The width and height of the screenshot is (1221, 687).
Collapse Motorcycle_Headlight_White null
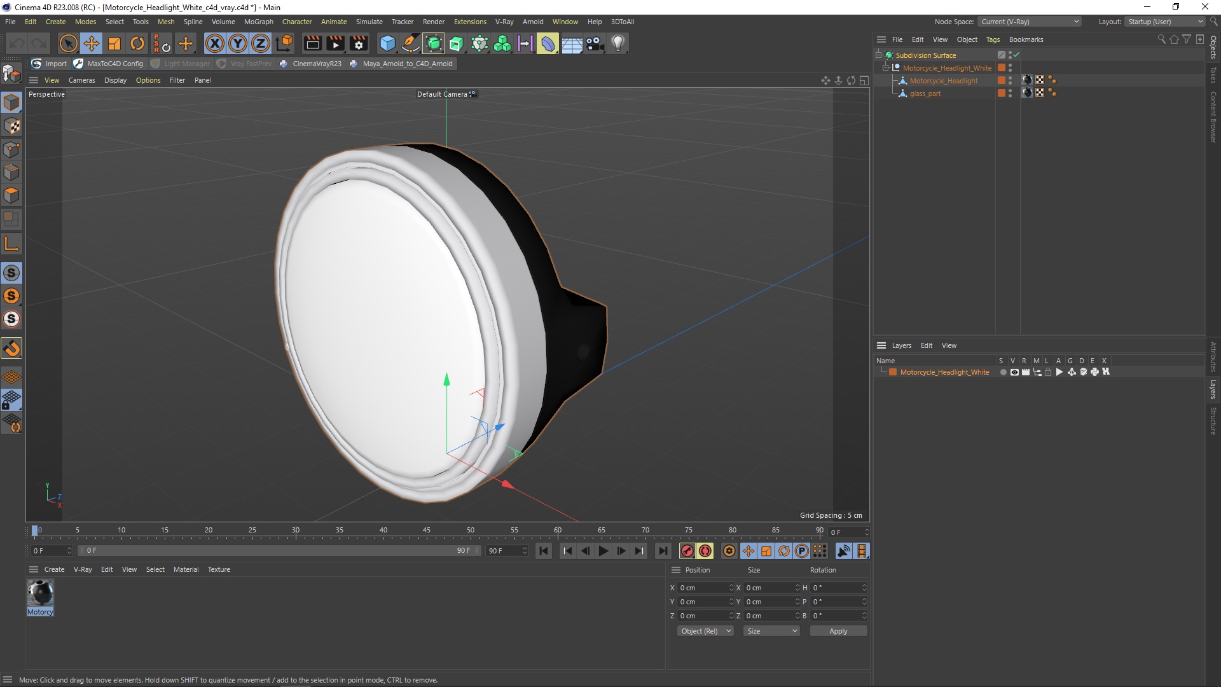[885, 68]
